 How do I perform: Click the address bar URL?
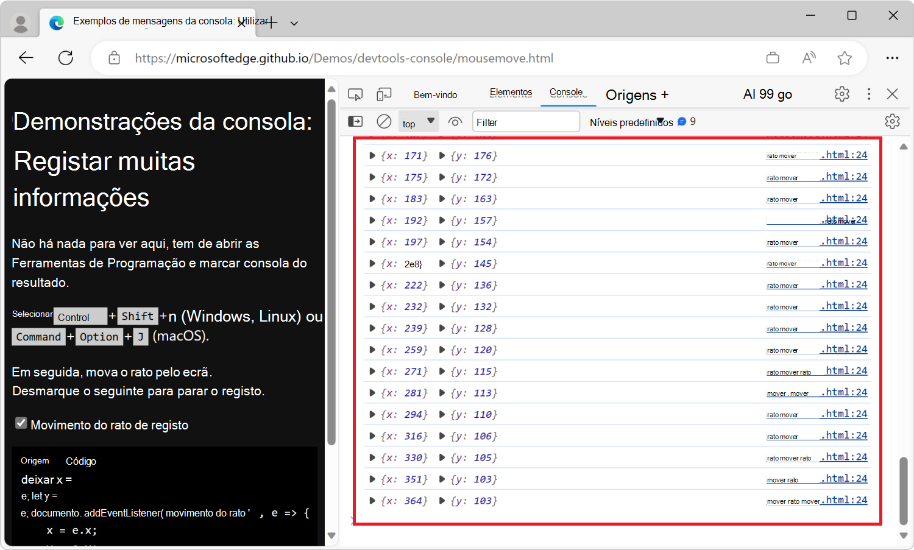(x=344, y=58)
